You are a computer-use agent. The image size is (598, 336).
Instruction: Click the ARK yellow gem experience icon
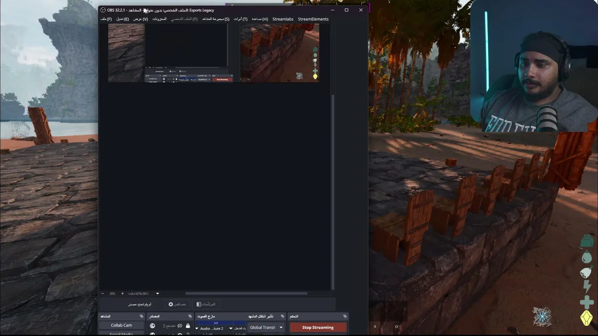587,318
